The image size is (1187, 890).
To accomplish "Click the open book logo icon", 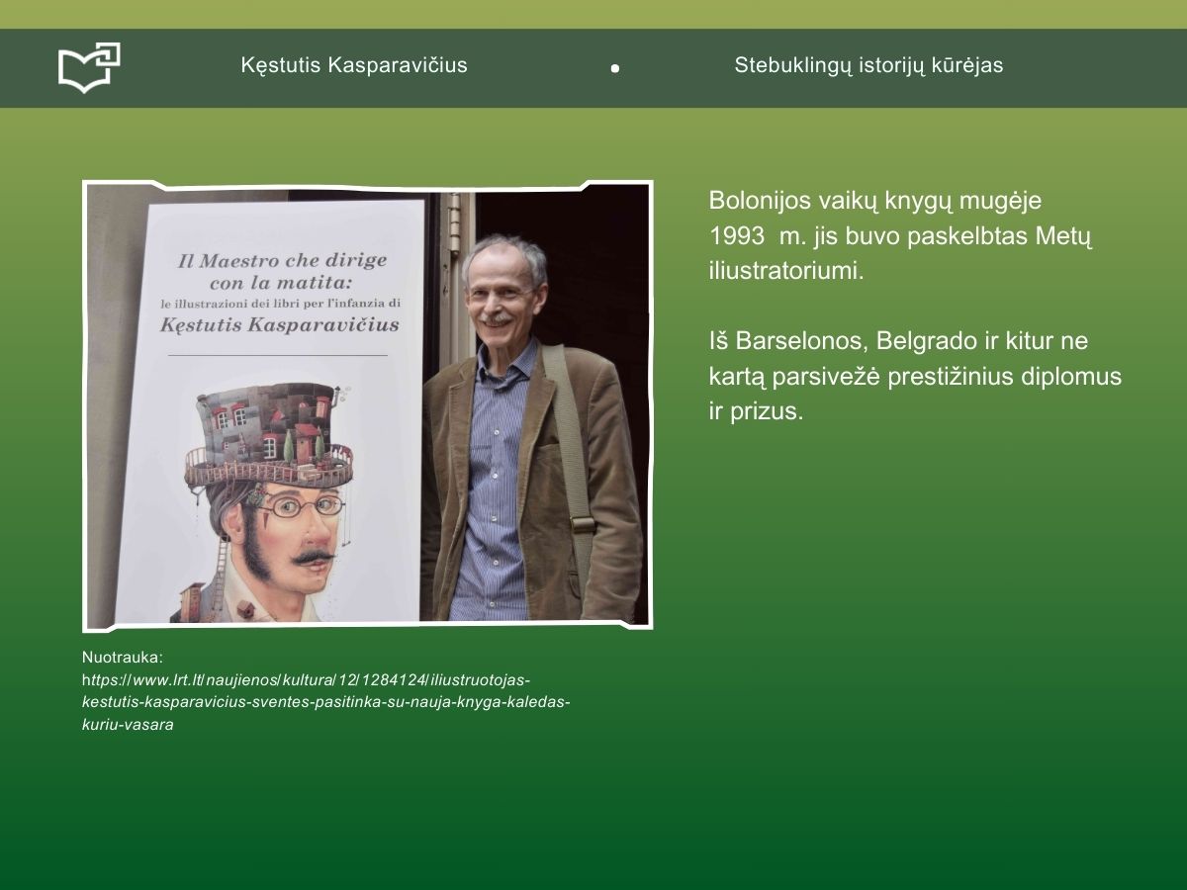I will (89, 67).
